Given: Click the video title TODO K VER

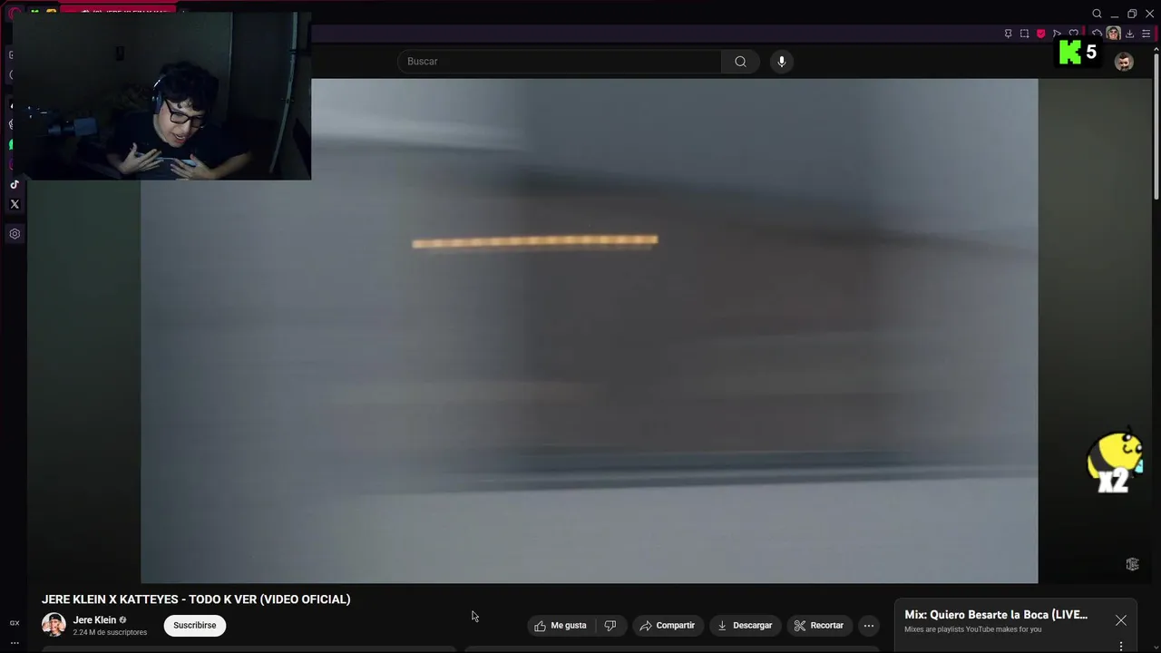Looking at the screenshot, I should [196, 599].
